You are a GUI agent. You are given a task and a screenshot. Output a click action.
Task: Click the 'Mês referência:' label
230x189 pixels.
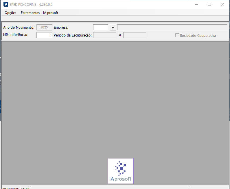point(15,35)
